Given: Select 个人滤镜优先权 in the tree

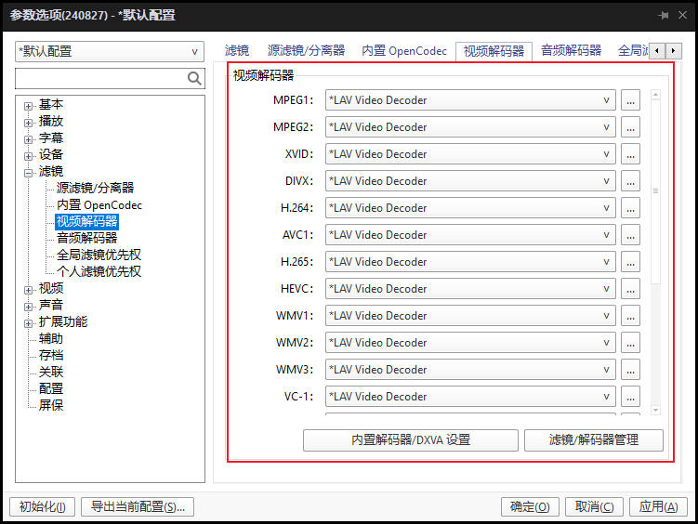Looking at the screenshot, I should (x=99, y=271).
